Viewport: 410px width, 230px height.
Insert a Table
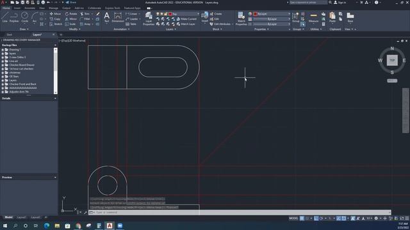[x=131, y=24]
